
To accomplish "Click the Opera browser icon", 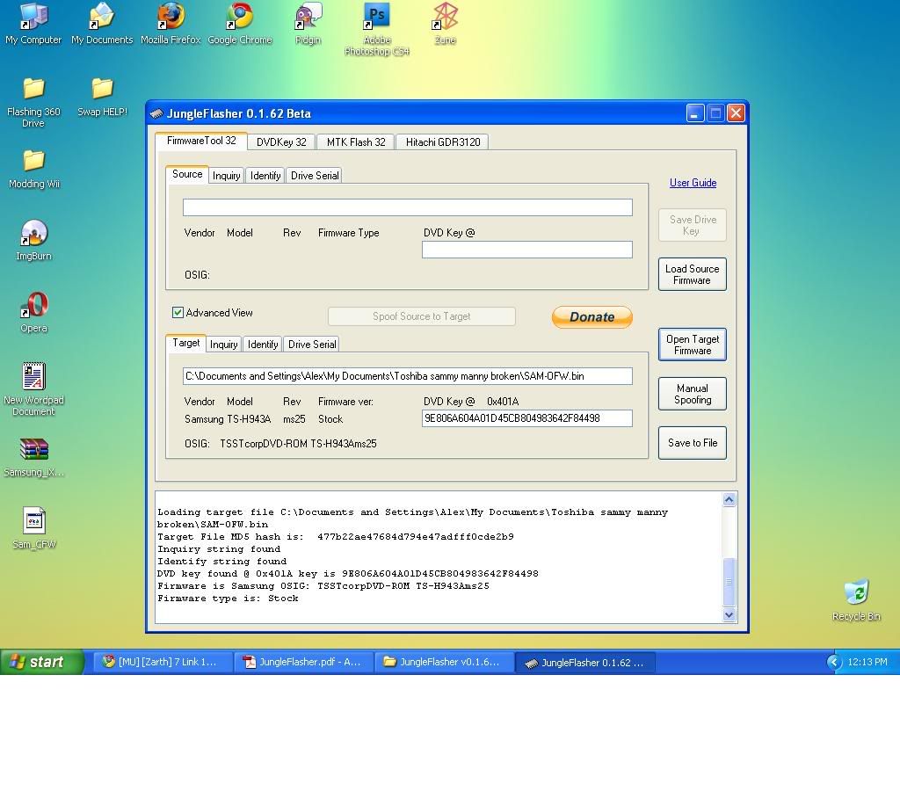I will pyautogui.click(x=33, y=306).
